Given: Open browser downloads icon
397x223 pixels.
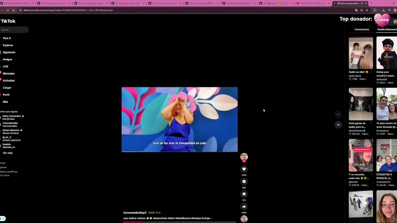Looking at the screenshot, I should (x=383, y=10).
